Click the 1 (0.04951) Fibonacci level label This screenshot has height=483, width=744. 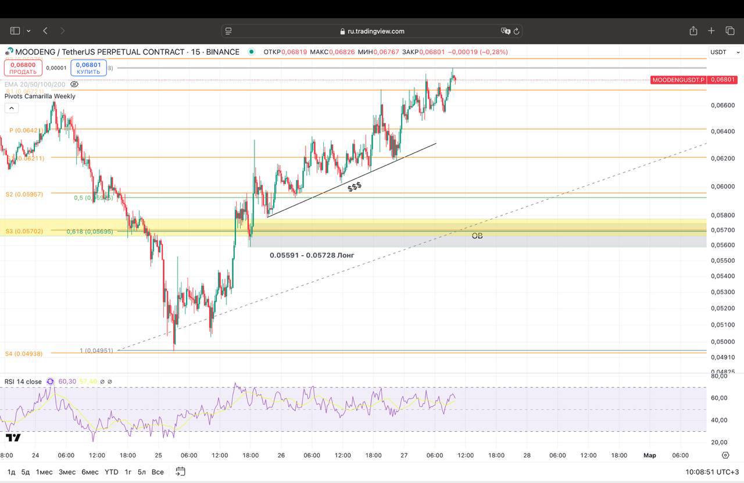[x=96, y=350]
